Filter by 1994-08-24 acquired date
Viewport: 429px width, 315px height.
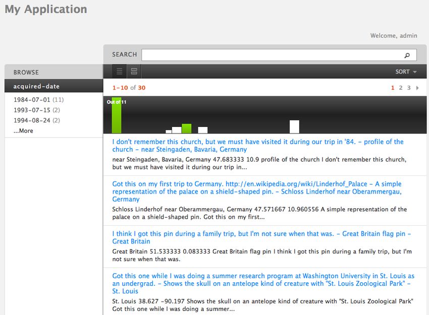coord(37,120)
